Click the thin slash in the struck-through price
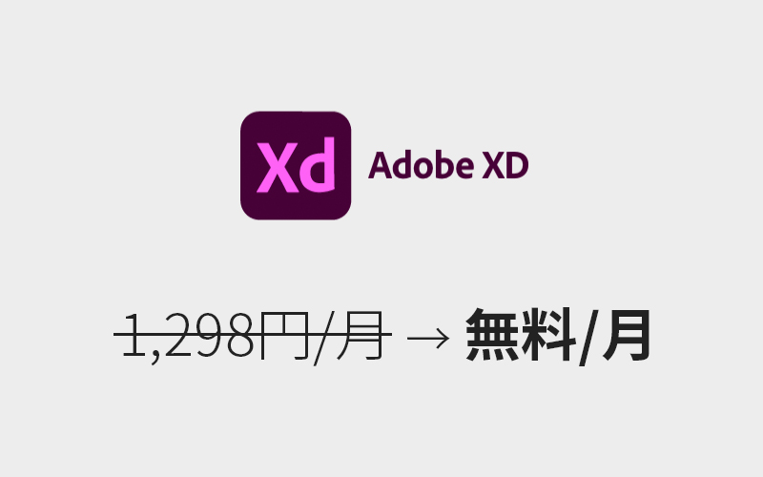 (323, 338)
